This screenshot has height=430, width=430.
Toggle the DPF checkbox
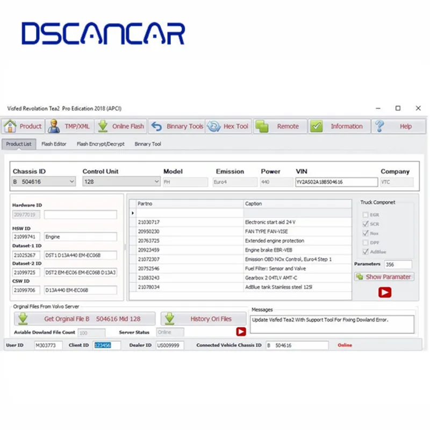click(x=365, y=243)
